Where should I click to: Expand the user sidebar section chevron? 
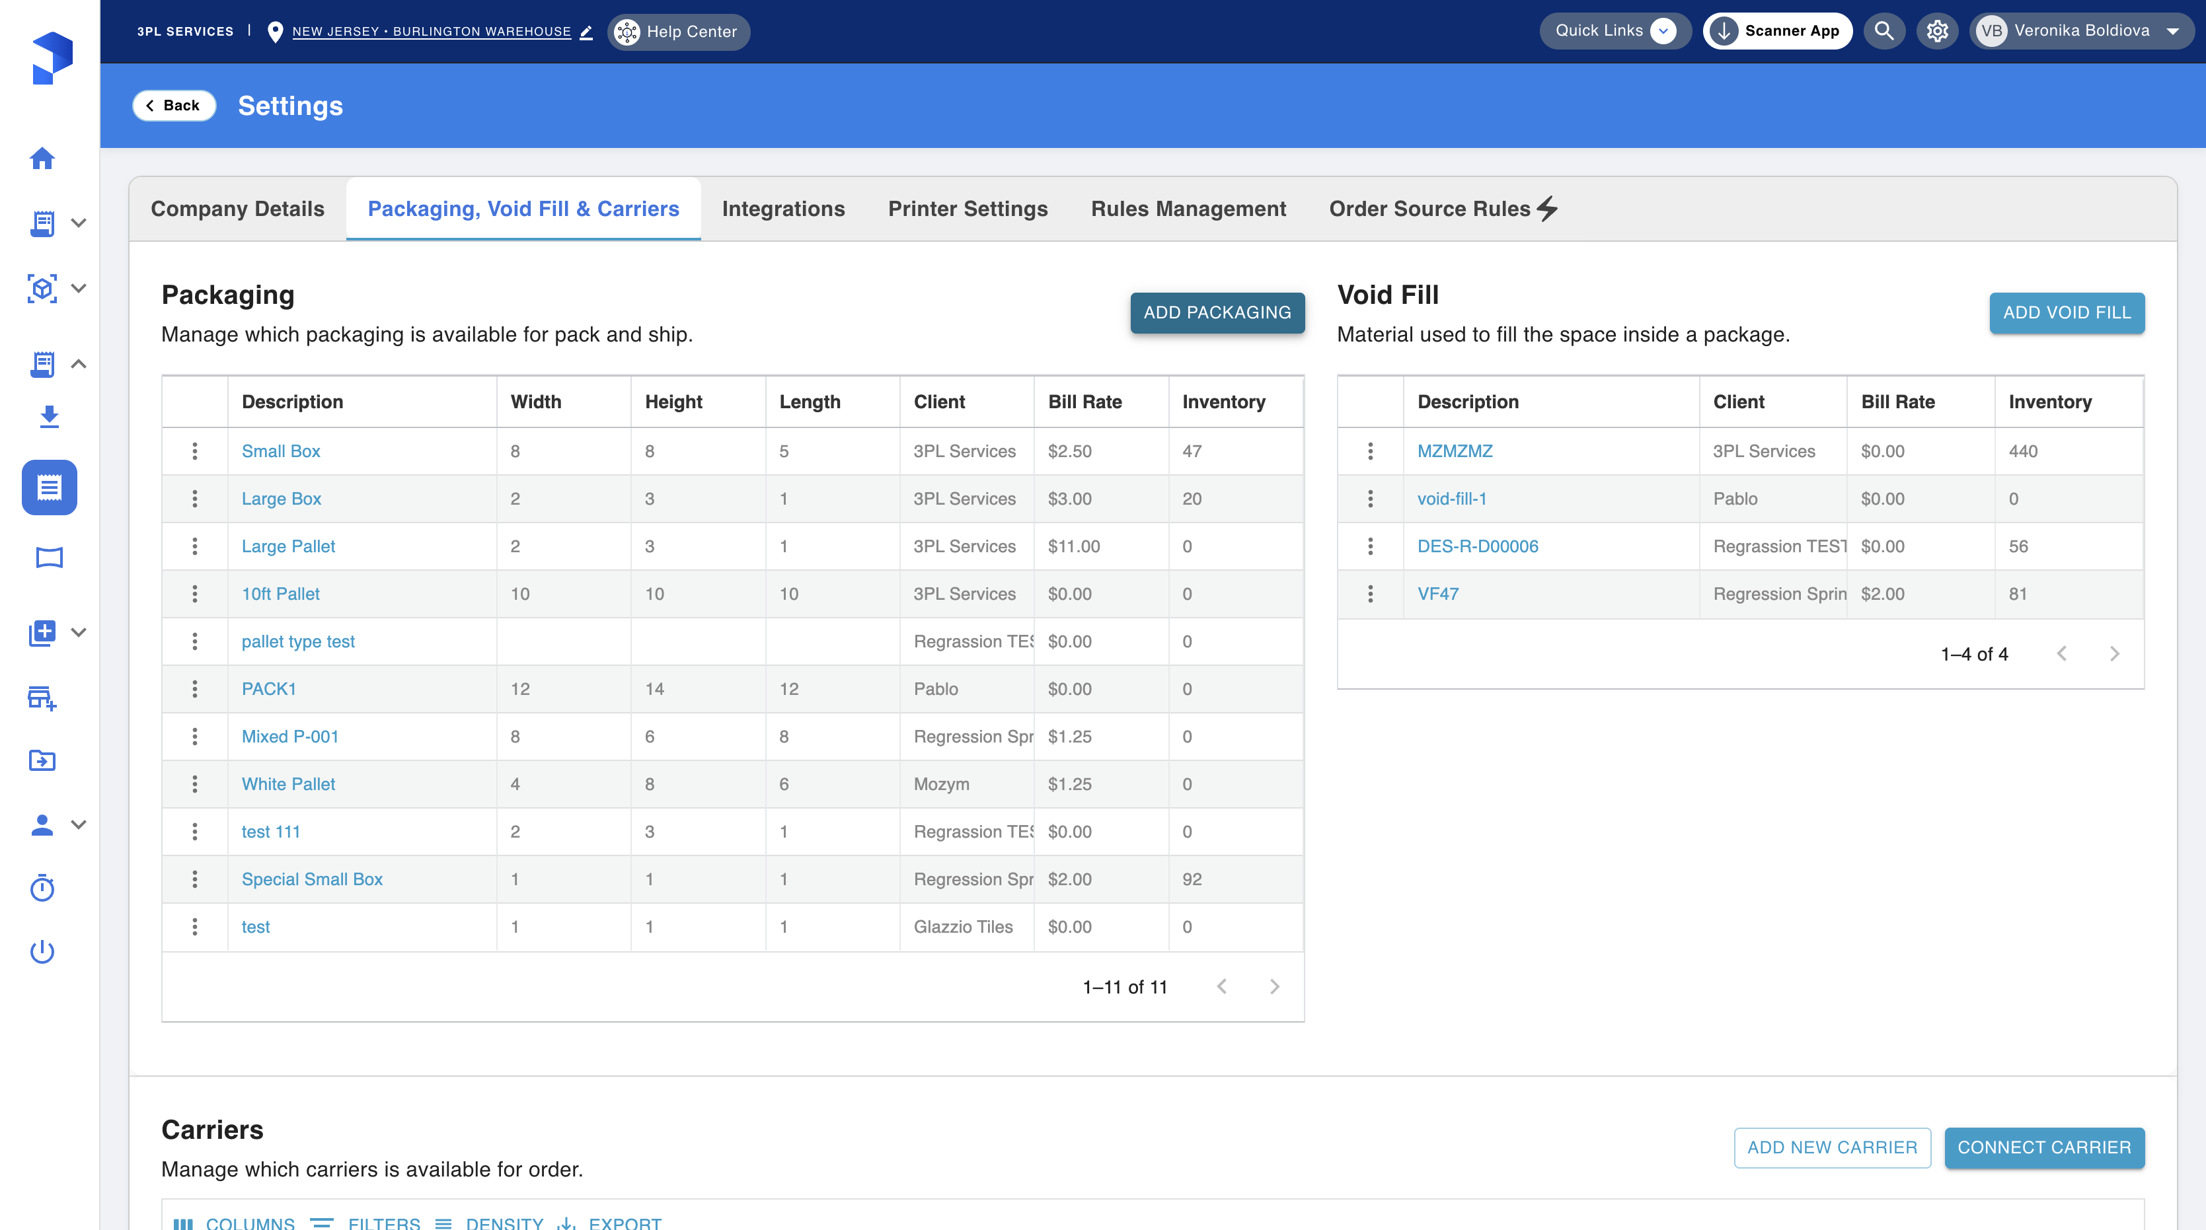click(79, 824)
